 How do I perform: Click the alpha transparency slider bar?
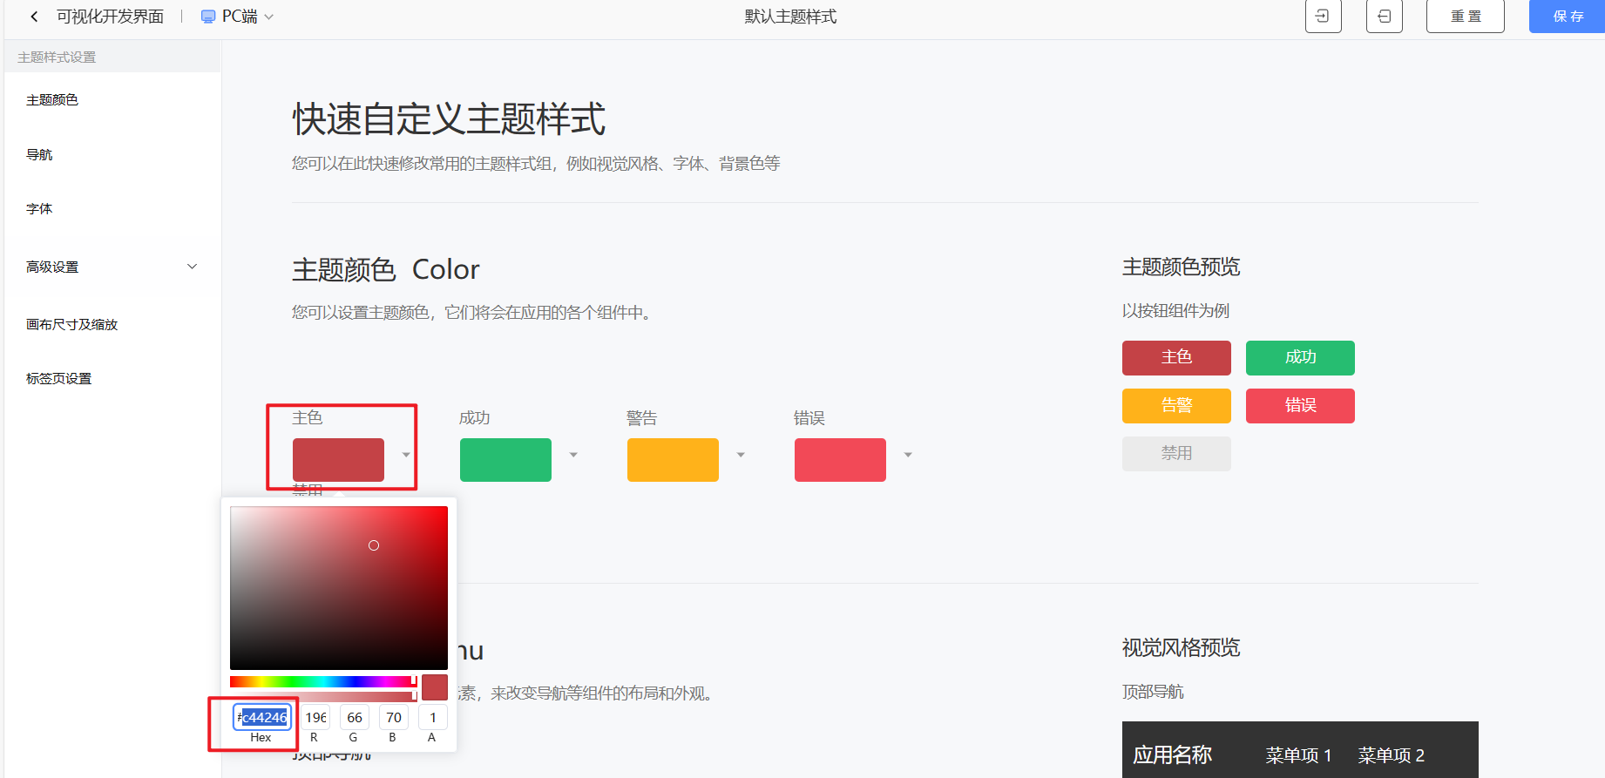coord(323,696)
